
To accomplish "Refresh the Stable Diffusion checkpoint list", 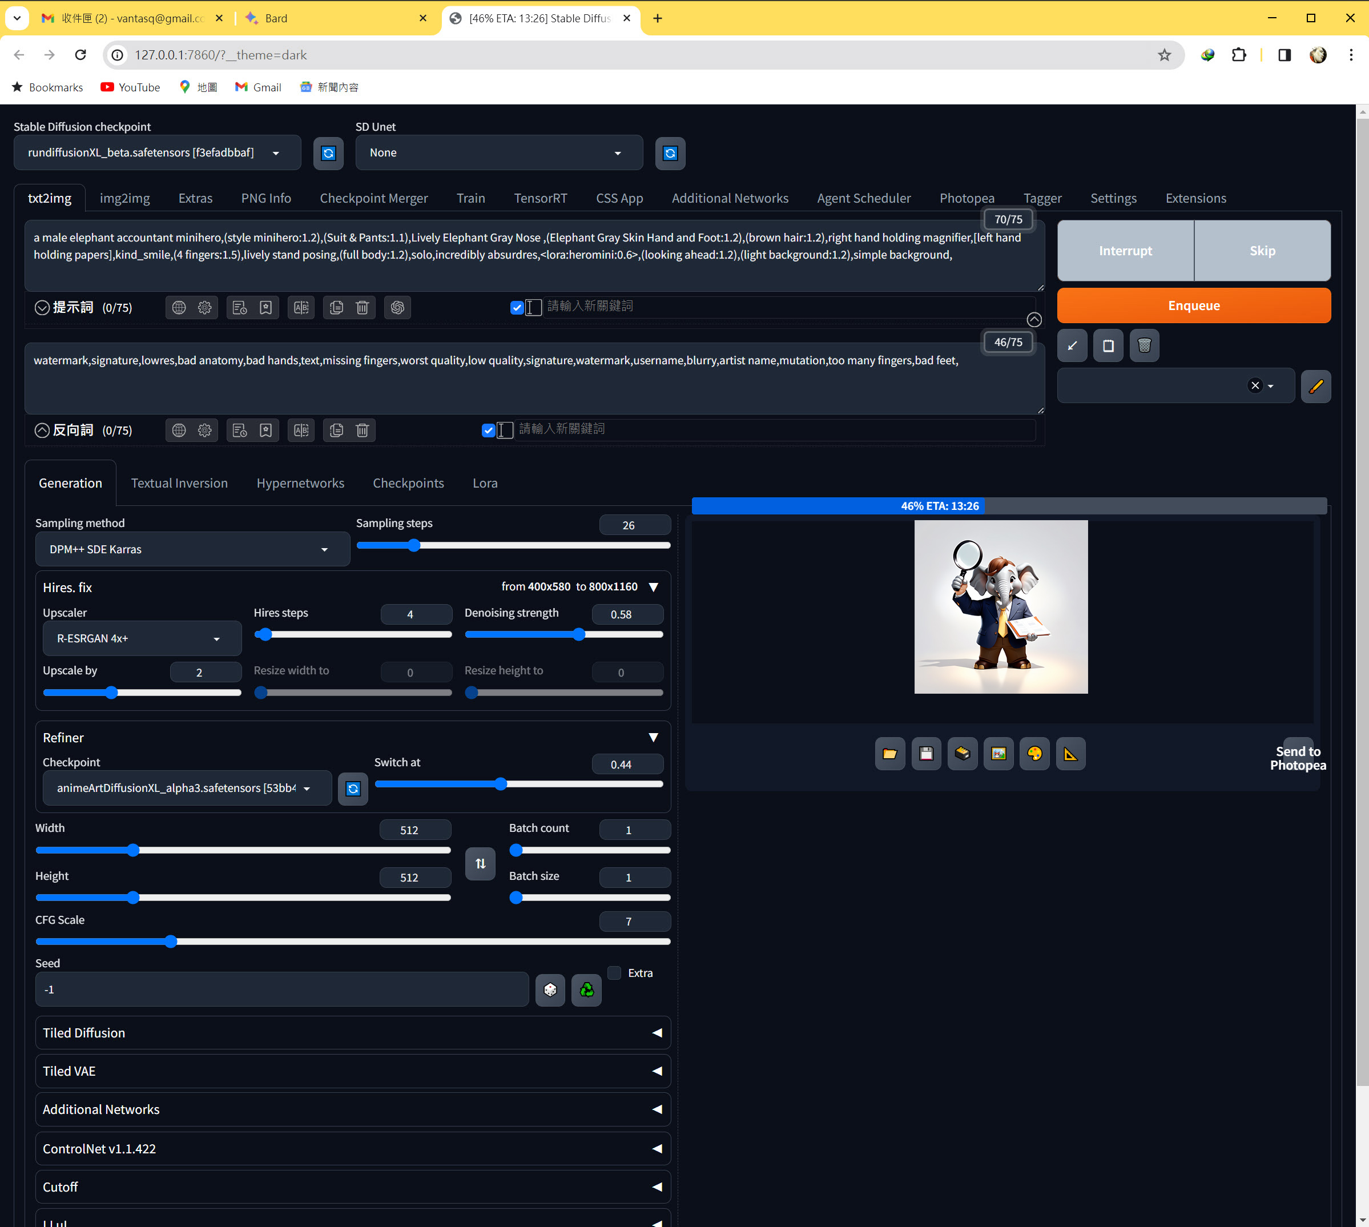I will pyautogui.click(x=328, y=153).
